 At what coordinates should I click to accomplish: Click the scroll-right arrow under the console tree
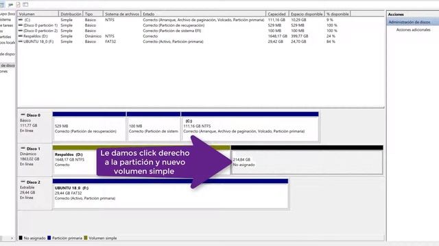pos(12,238)
